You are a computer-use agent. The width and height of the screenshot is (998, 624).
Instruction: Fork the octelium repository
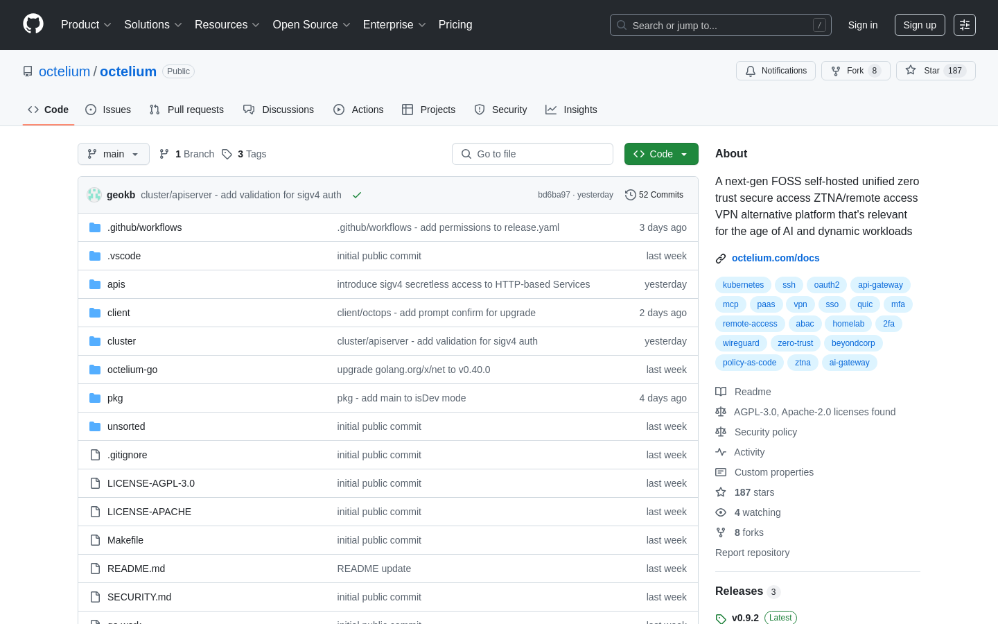click(855, 71)
